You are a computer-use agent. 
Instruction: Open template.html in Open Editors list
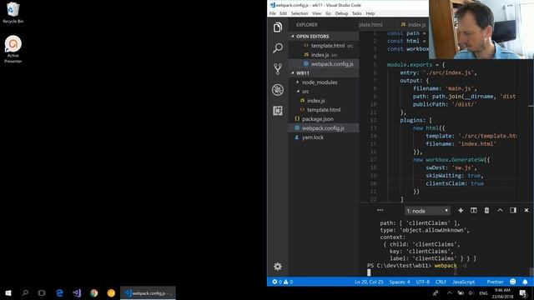click(323, 46)
